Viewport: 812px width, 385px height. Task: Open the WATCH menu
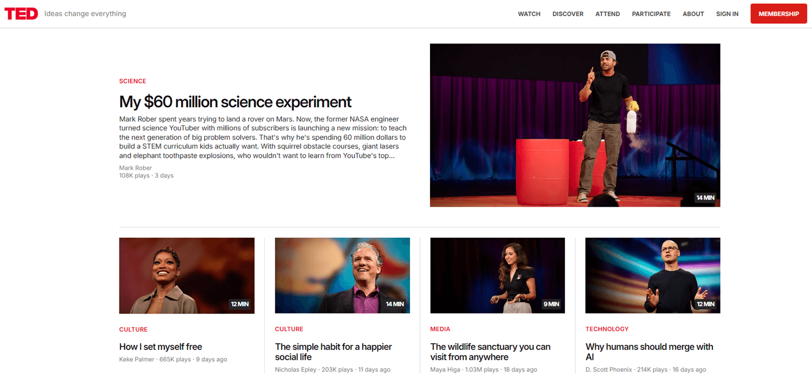pos(529,14)
